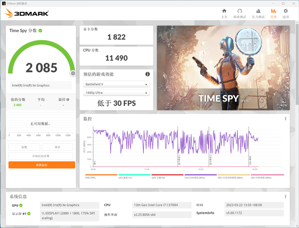Click the 保存 save button
The width and height of the screenshot is (299, 228).
pos(58,147)
